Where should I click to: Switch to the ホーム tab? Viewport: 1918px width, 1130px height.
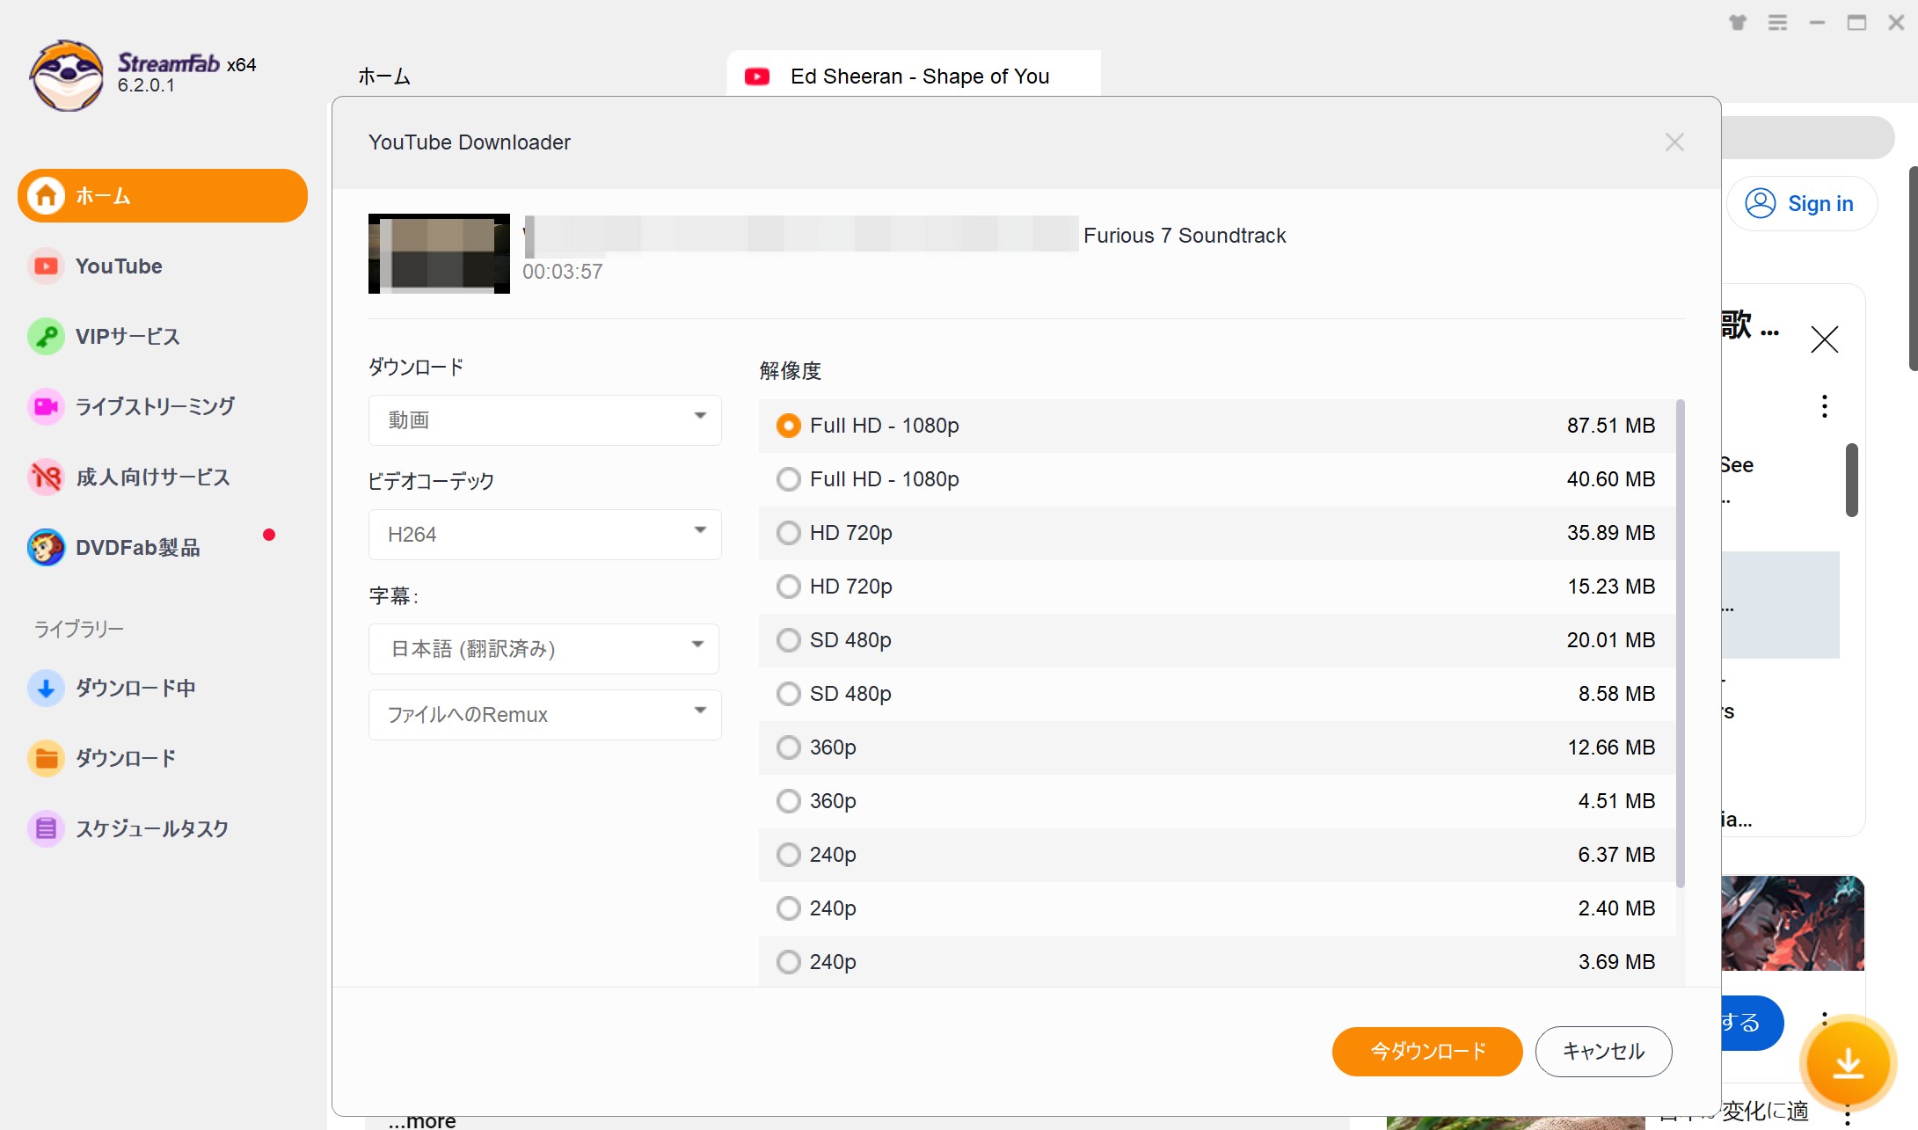pos(384,77)
